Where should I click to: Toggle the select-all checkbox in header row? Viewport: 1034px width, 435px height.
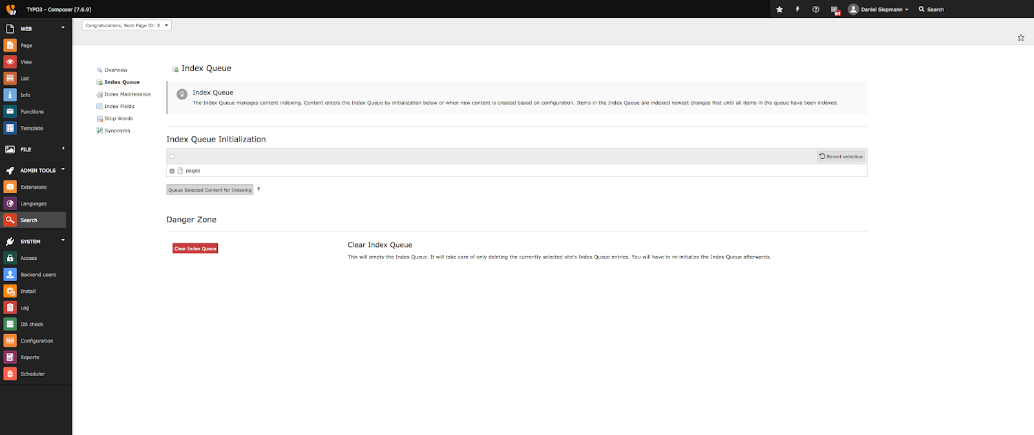172,156
